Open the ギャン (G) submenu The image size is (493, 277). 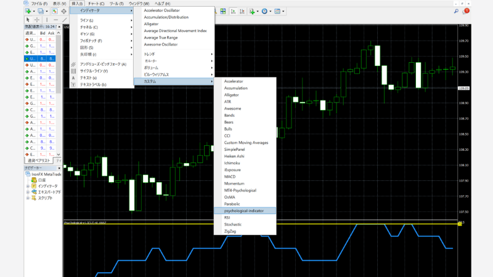tap(102, 34)
